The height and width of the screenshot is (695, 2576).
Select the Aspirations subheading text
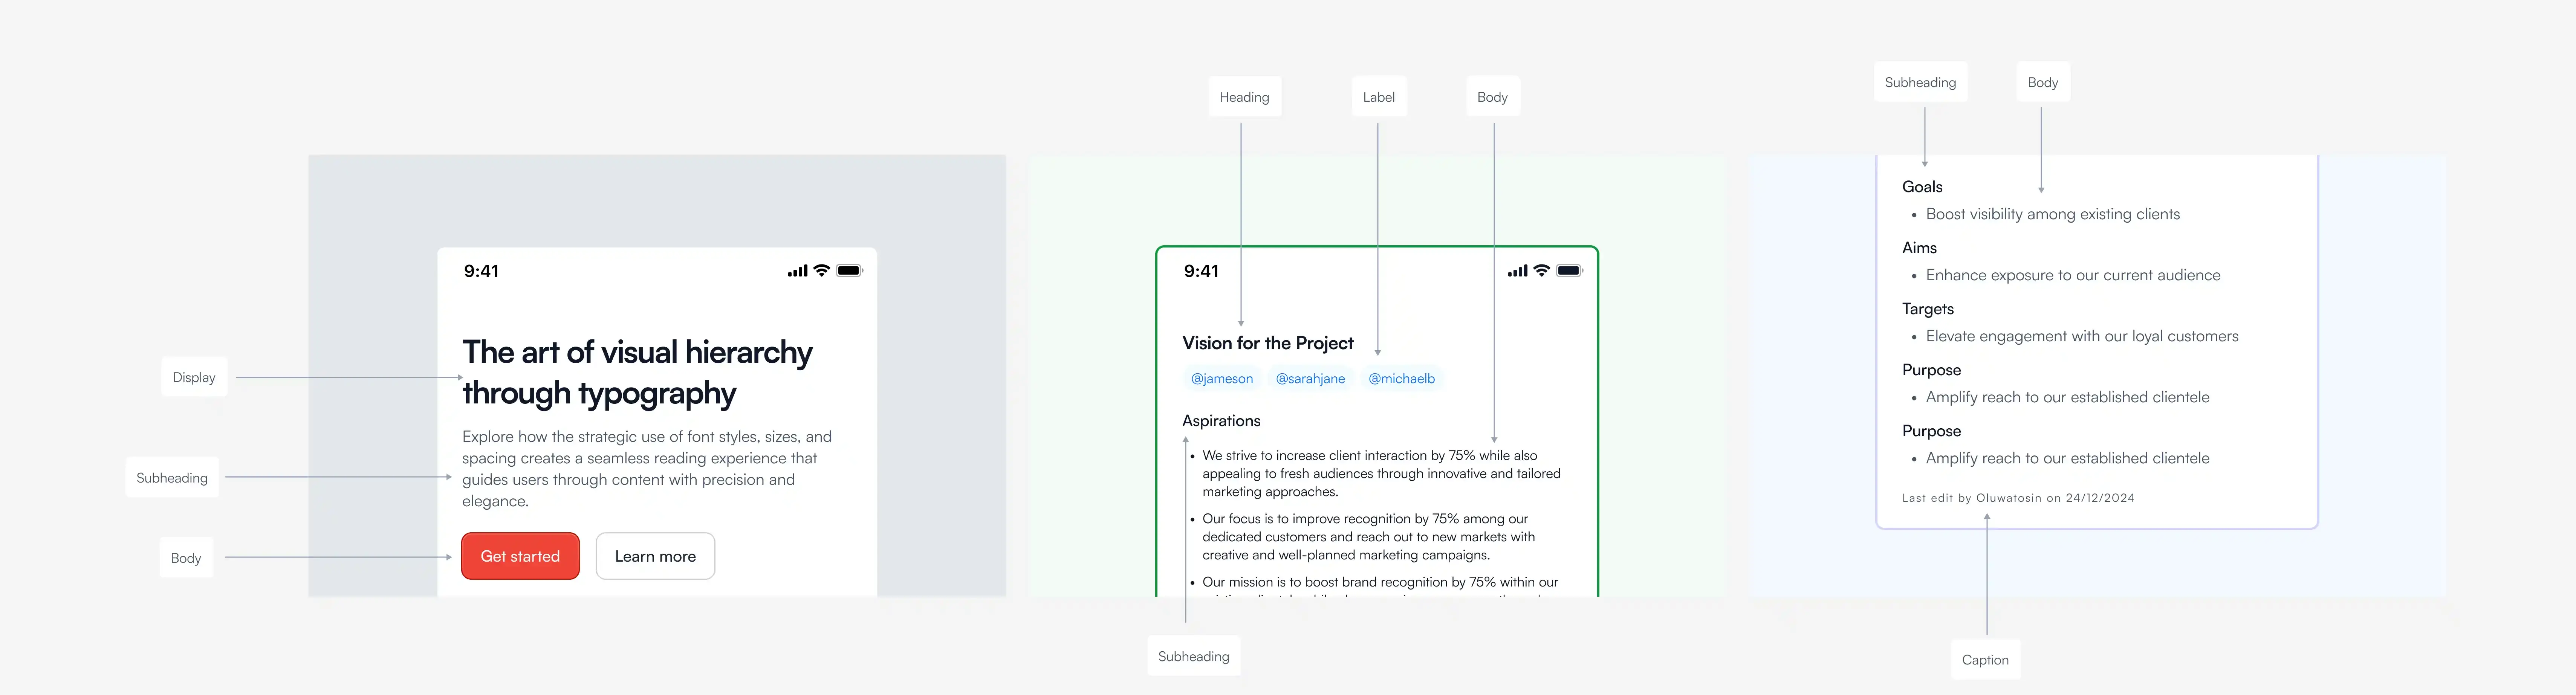1221,421
